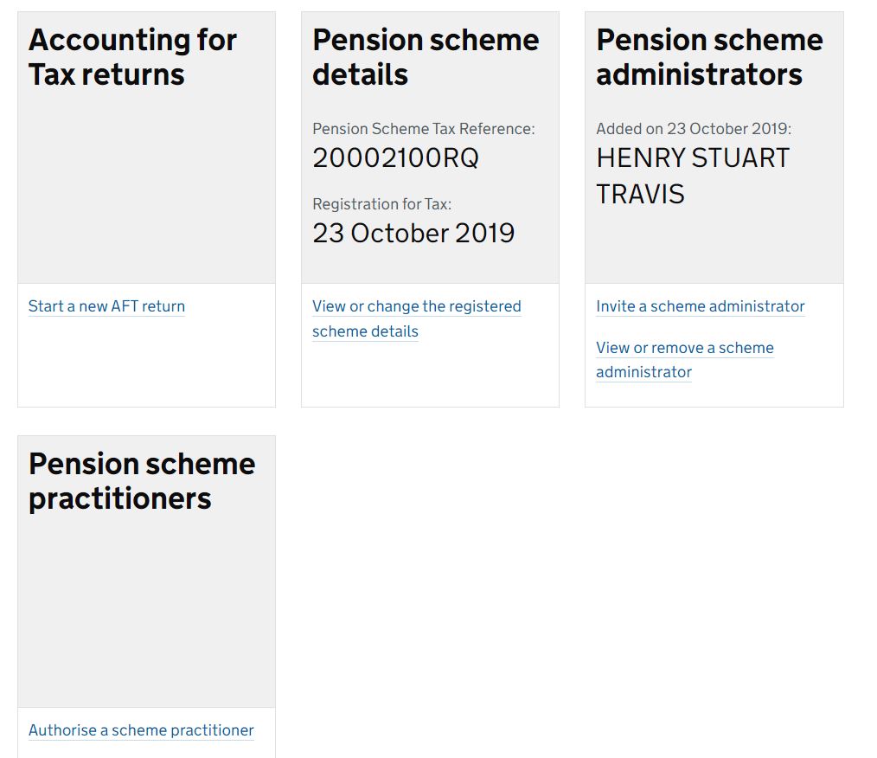The width and height of the screenshot is (877, 758).
Task: Click the Authorise a scheme practitioner link
Action: click(141, 730)
